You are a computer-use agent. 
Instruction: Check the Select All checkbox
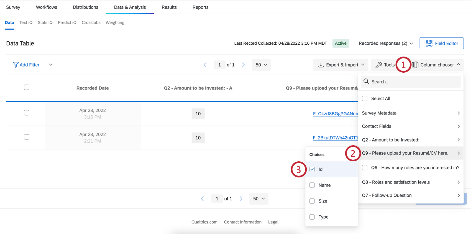pos(365,98)
